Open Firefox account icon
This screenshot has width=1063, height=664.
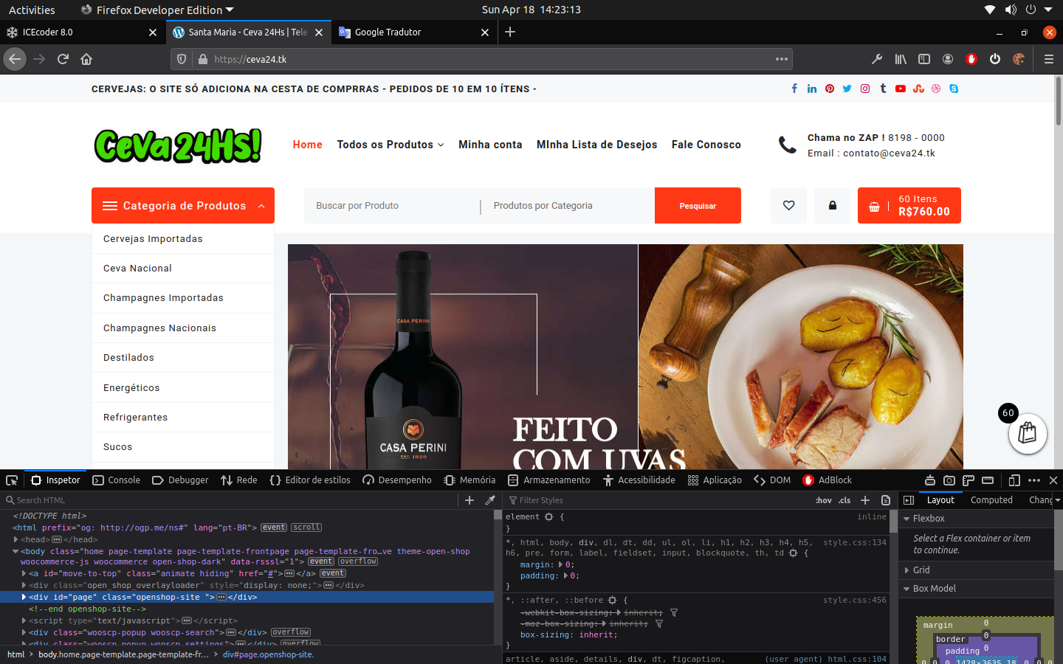click(x=948, y=59)
